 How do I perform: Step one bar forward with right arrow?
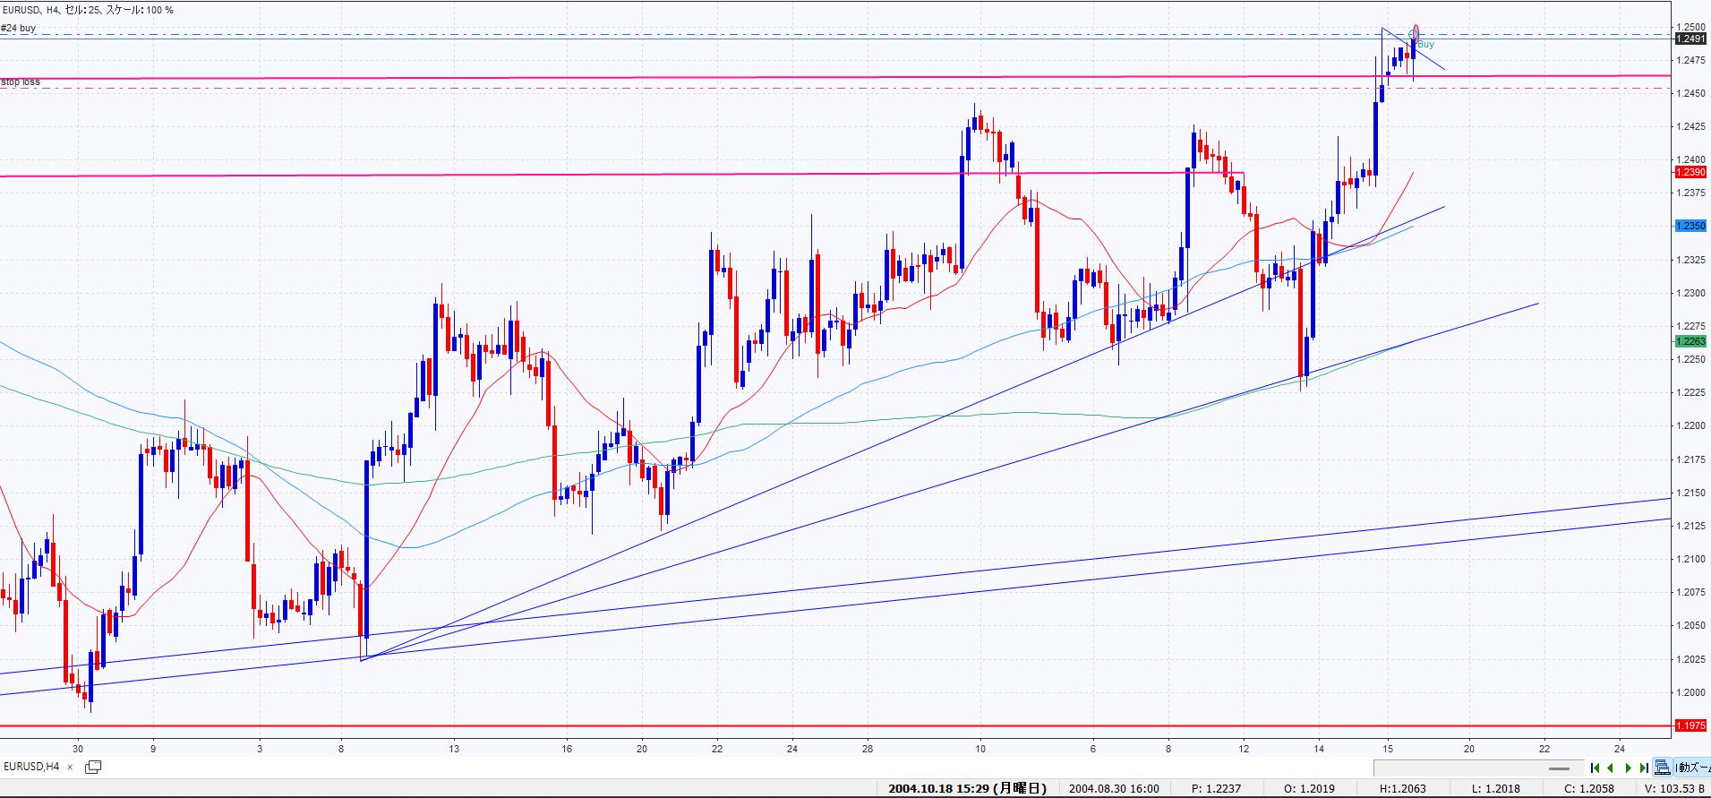coord(1628,768)
